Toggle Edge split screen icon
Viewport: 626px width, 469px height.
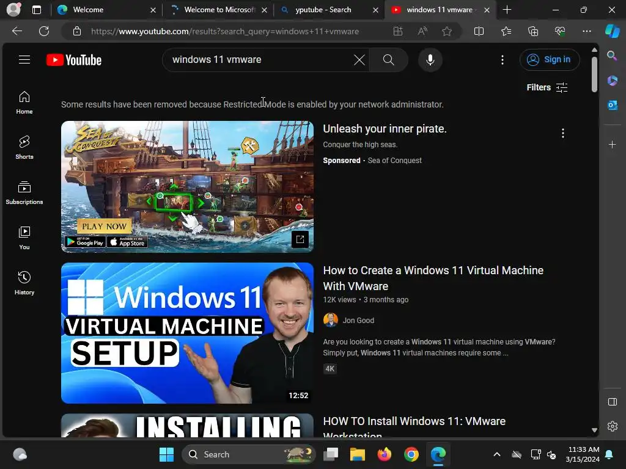click(x=479, y=31)
